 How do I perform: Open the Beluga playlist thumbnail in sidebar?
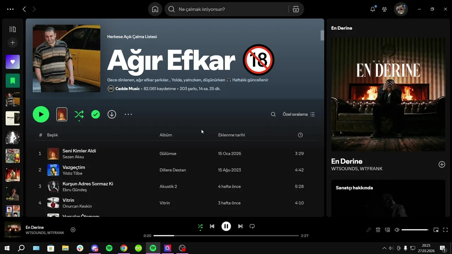(13, 118)
